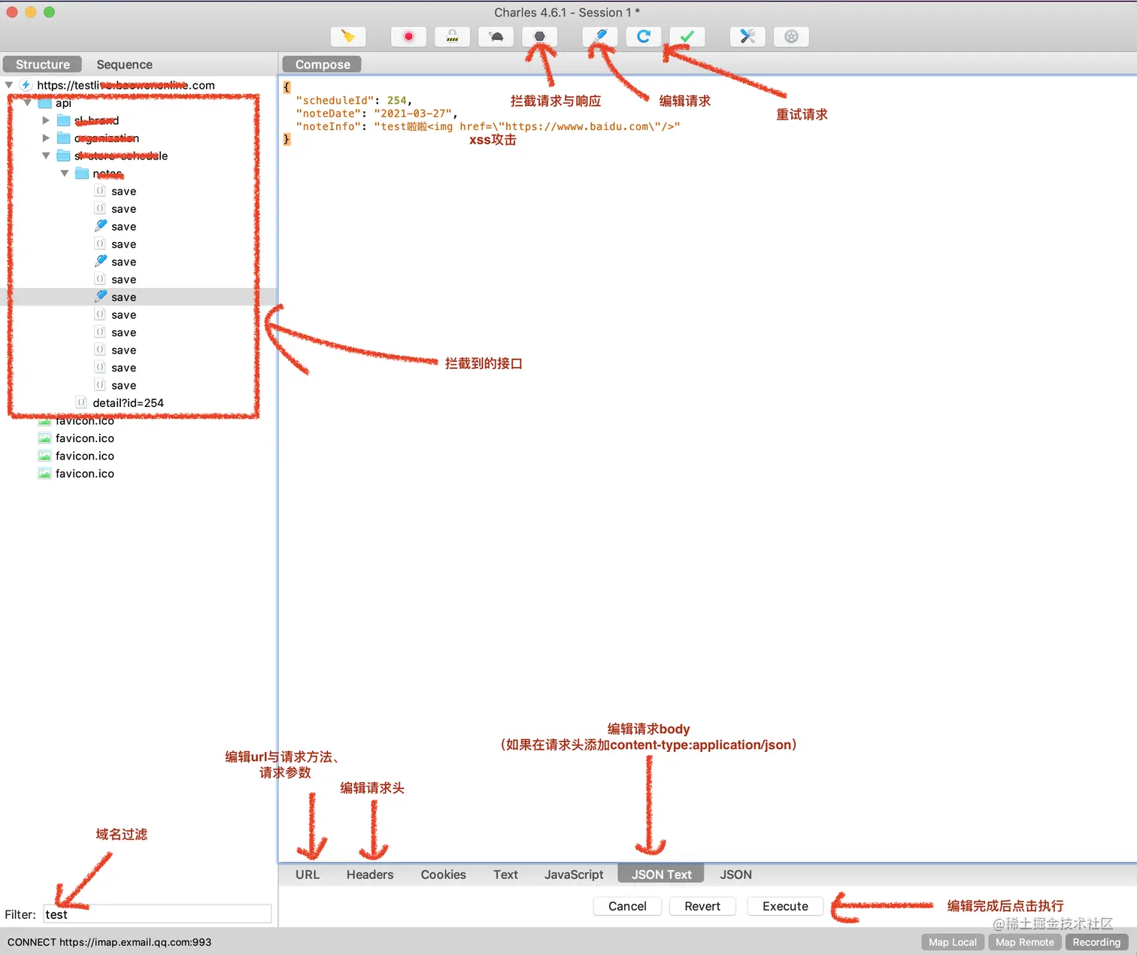Switch to the Sequence tab
The image size is (1137, 955).
tap(124, 65)
